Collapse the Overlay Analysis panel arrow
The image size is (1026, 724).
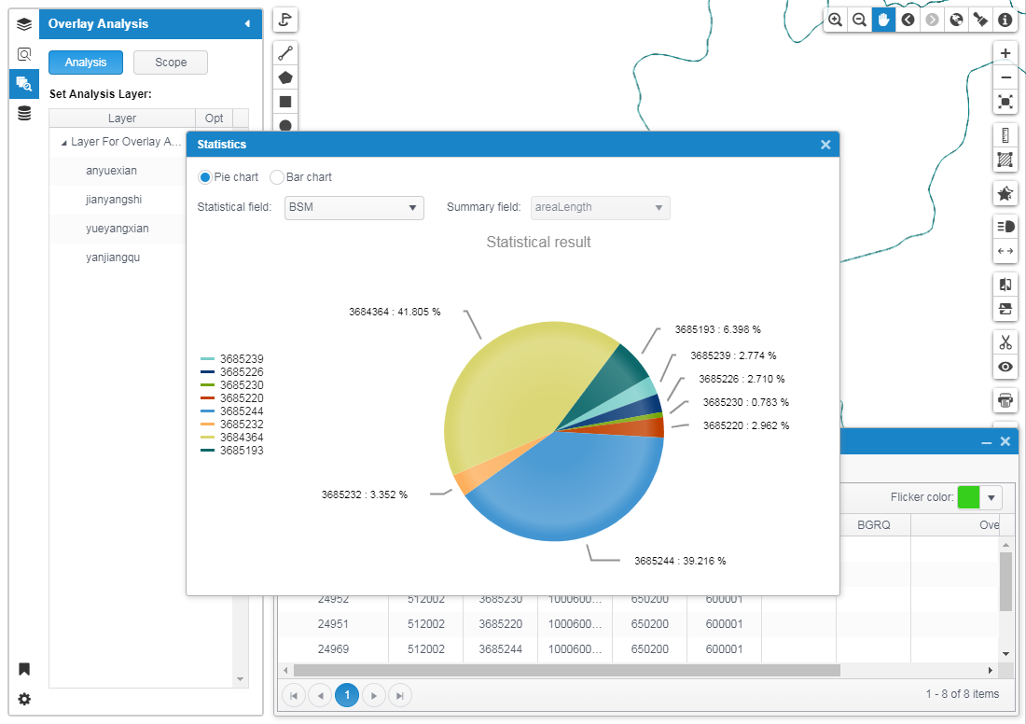coord(247,24)
